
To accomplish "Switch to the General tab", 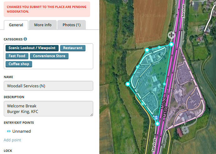I will [16, 25].
